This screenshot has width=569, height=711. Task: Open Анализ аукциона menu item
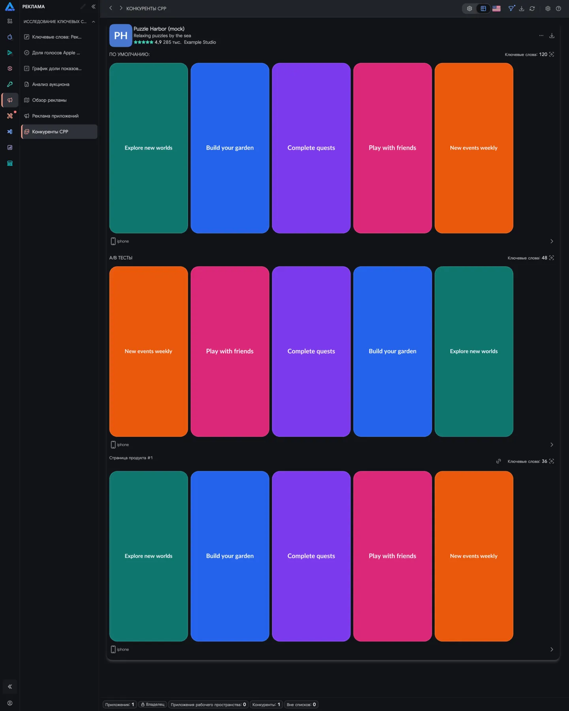[59, 84]
